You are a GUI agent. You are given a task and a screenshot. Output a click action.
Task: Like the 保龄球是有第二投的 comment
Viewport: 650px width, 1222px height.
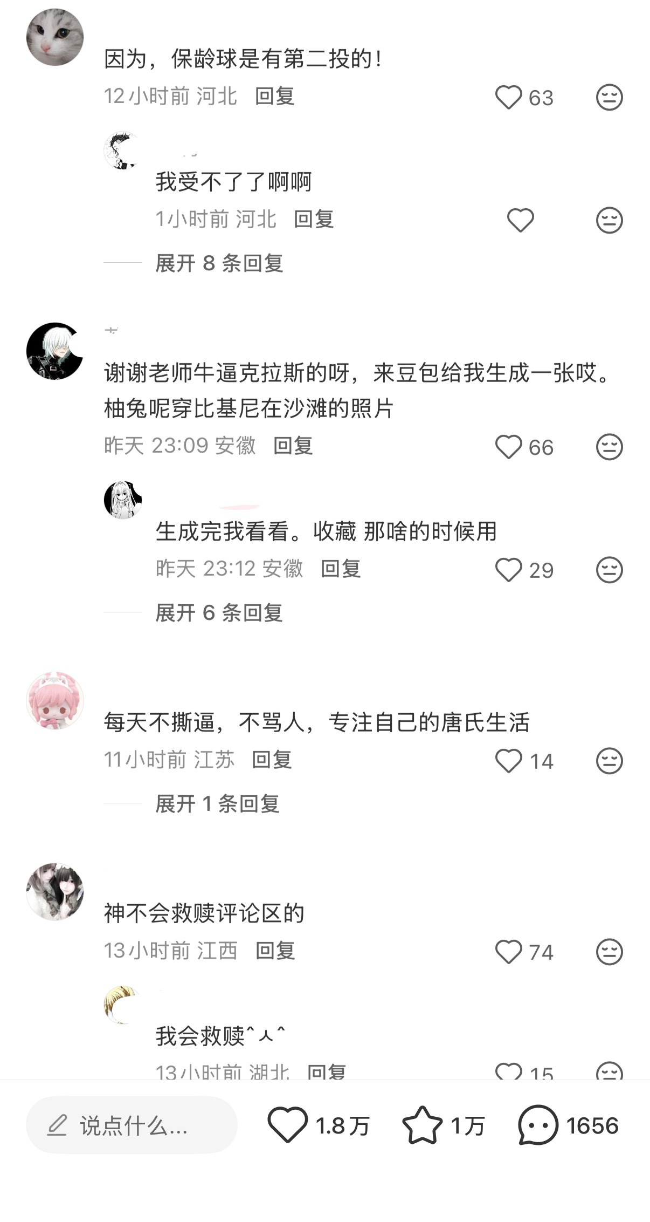(509, 98)
